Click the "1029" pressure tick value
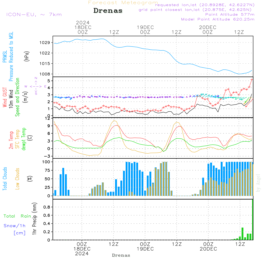The image size is (264, 264). (x=45, y=43)
